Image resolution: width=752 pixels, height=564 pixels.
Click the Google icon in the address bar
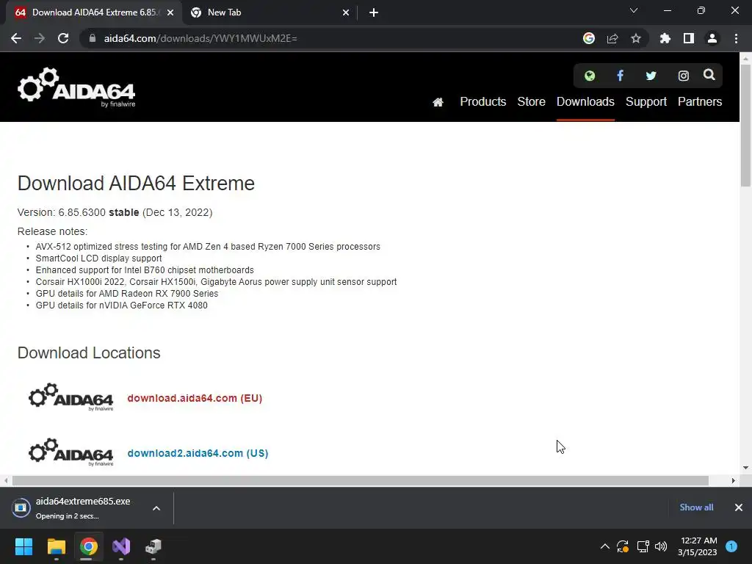tap(589, 38)
